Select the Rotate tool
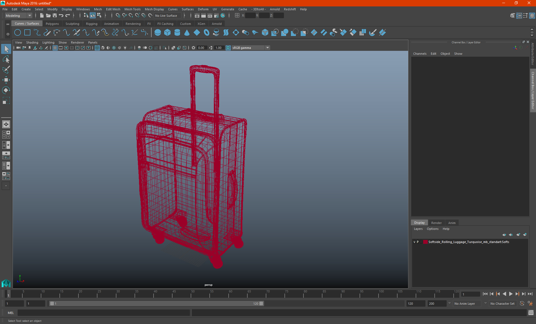536x324 pixels. pyautogui.click(x=6, y=90)
